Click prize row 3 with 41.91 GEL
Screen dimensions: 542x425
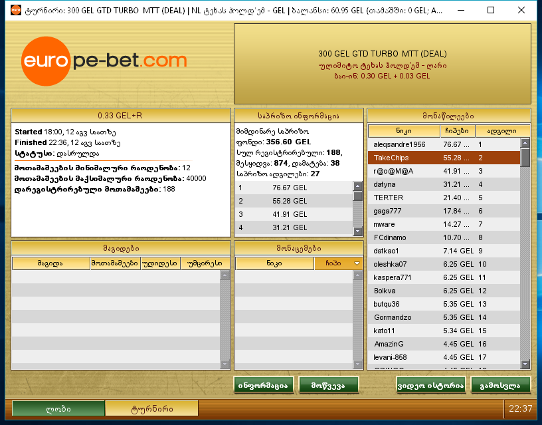(294, 214)
